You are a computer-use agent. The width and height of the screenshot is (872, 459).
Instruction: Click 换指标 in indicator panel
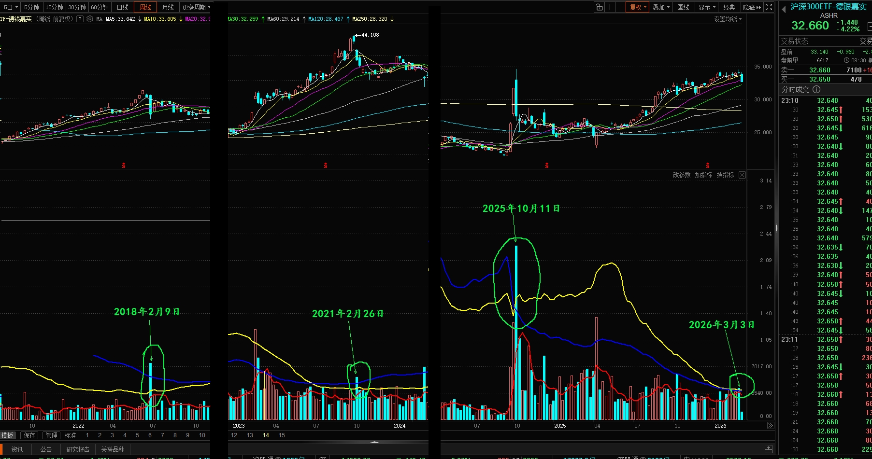(x=725, y=175)
